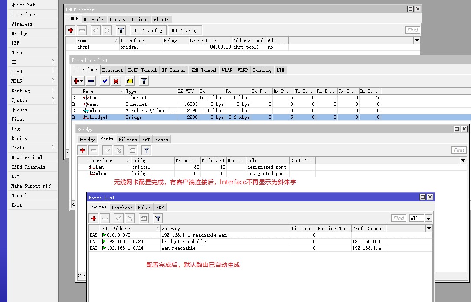This screenshot has height=302, width=471.
Task: Switch to the Leases tab in DHCP Server
Action: (x=117, y=19)
